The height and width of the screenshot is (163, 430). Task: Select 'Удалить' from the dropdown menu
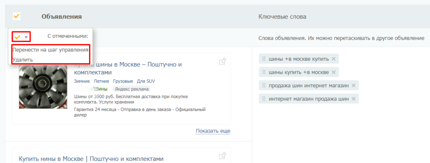tap(23, 60)
